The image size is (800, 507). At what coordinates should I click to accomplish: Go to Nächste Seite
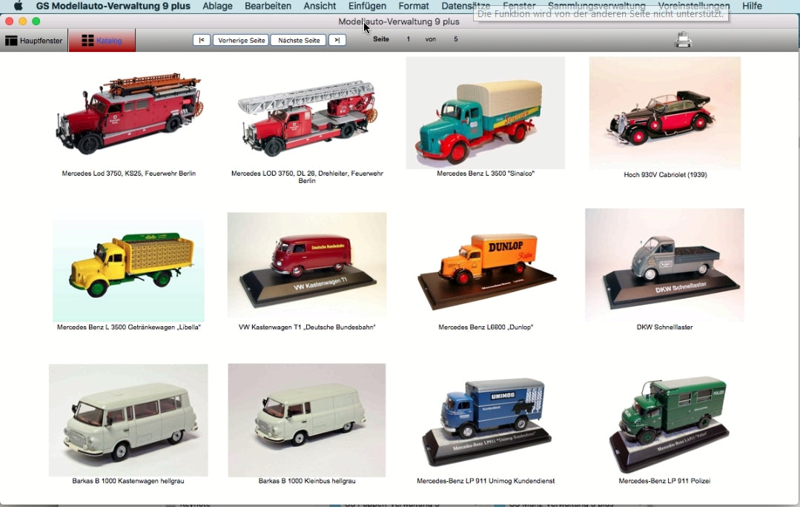pos(298,40)
